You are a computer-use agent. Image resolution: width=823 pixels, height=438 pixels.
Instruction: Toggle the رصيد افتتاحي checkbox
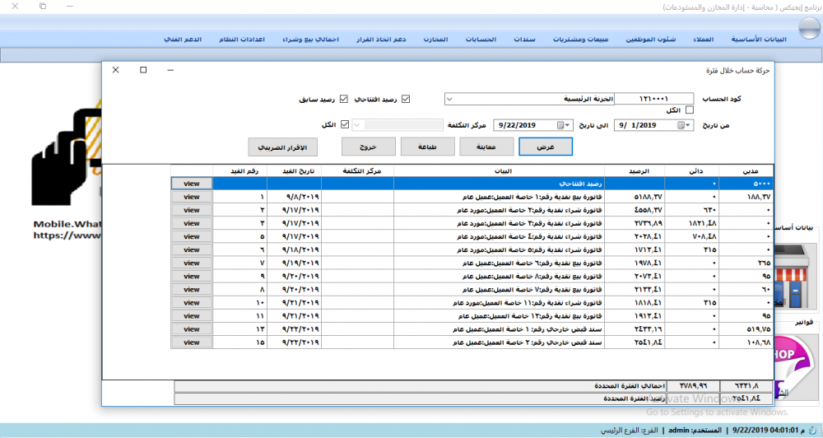tap(406, 99)
